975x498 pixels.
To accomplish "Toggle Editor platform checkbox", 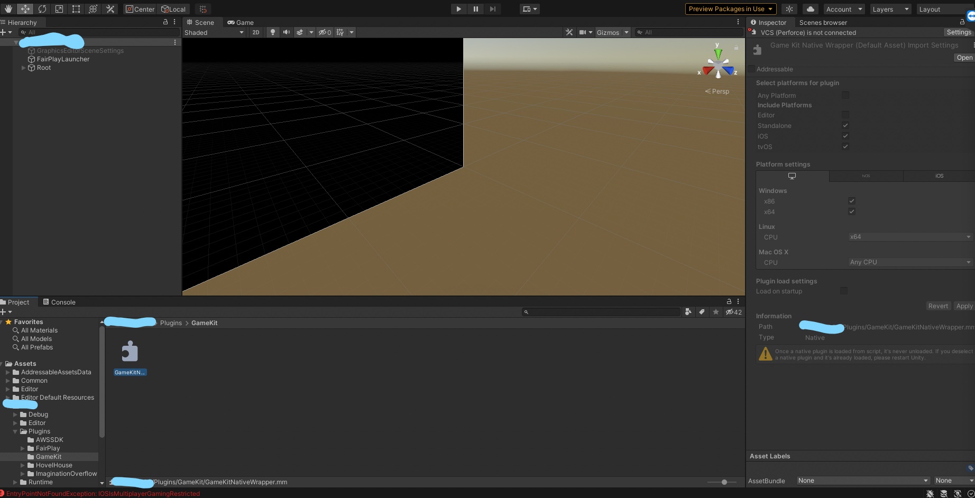I will pos(845,115).
